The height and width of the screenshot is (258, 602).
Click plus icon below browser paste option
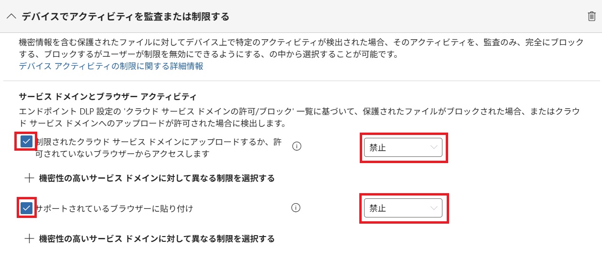[30, 239]
